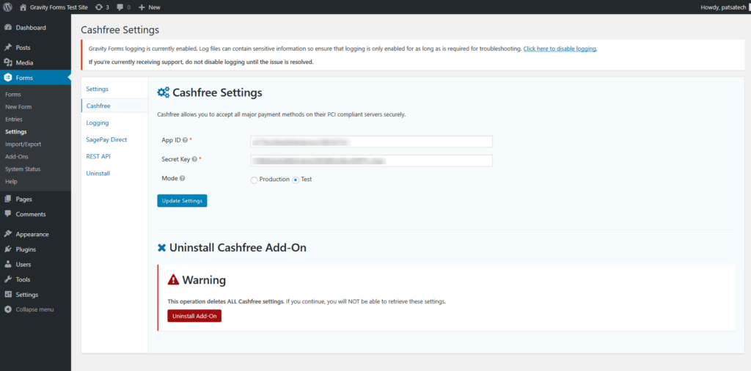Open the site home icon

[x=23, y=7]
